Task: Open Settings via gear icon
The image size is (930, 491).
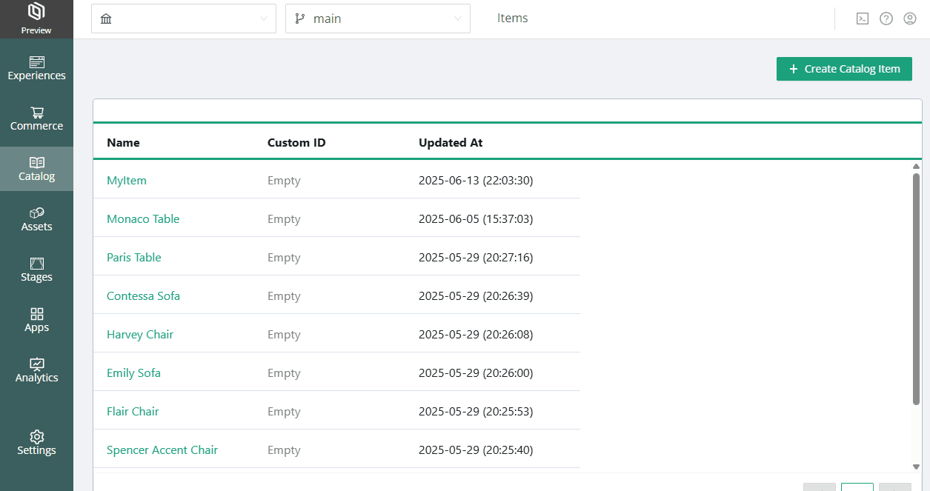Action: 36,443
